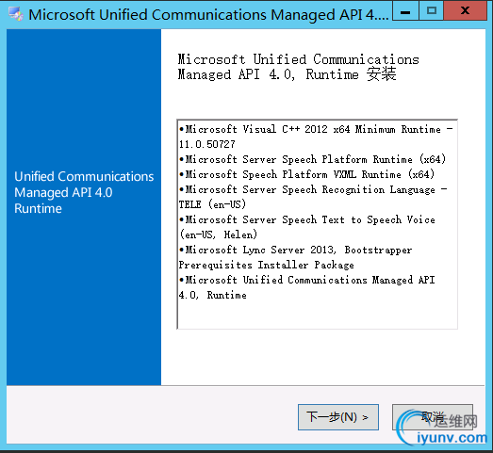
Task: Click the 11.0.50727 version text
Action: [x=206, y=144]
